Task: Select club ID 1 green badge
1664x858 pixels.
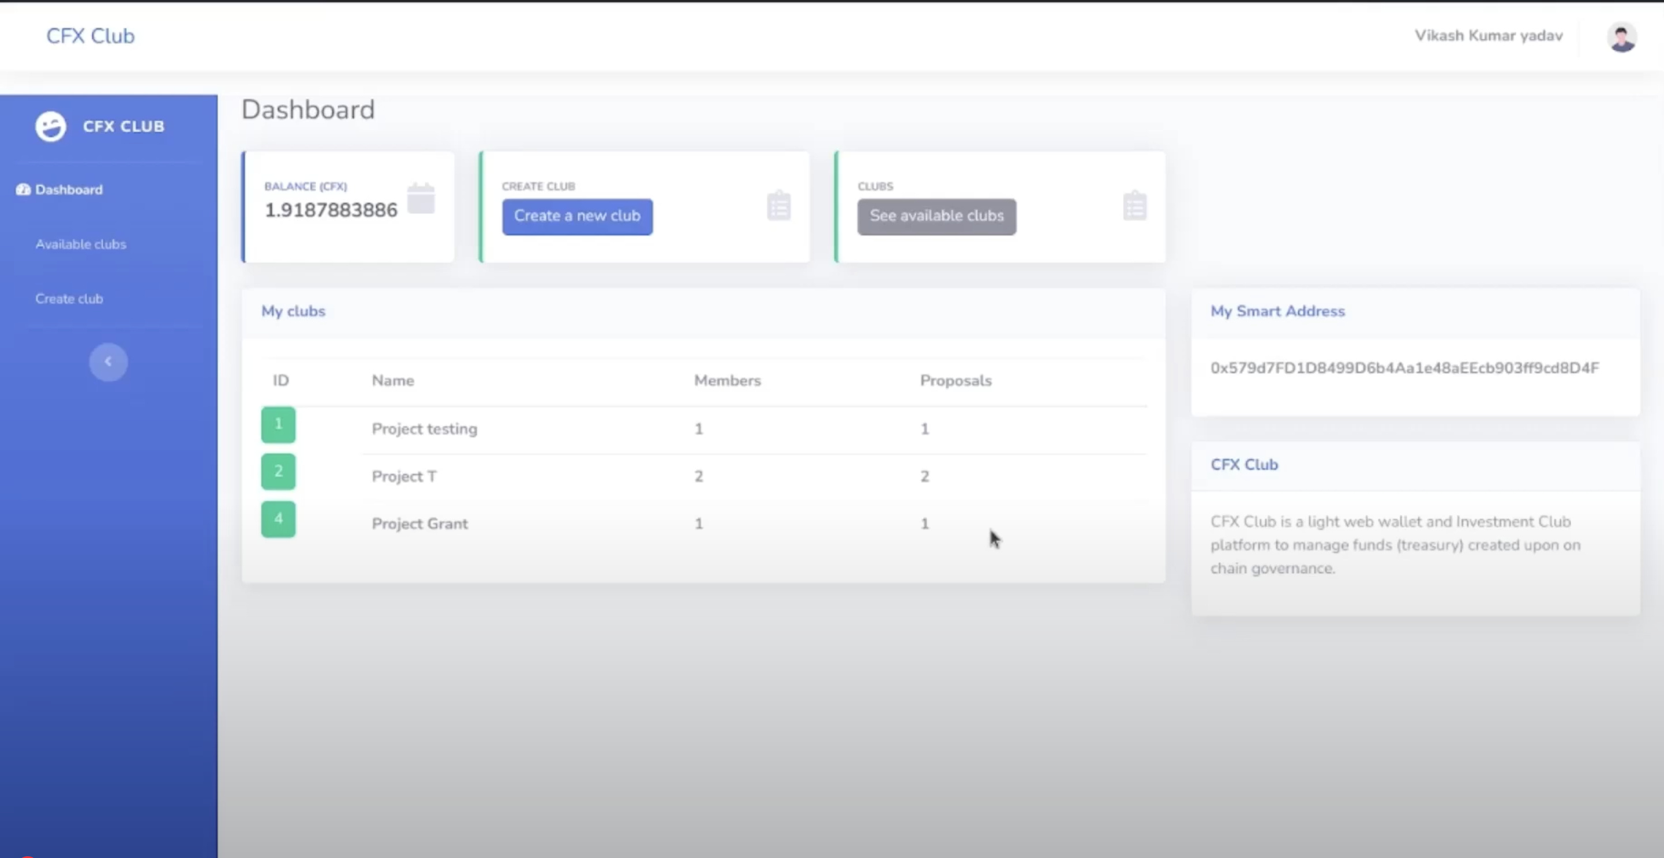Action: coord(279,425)
